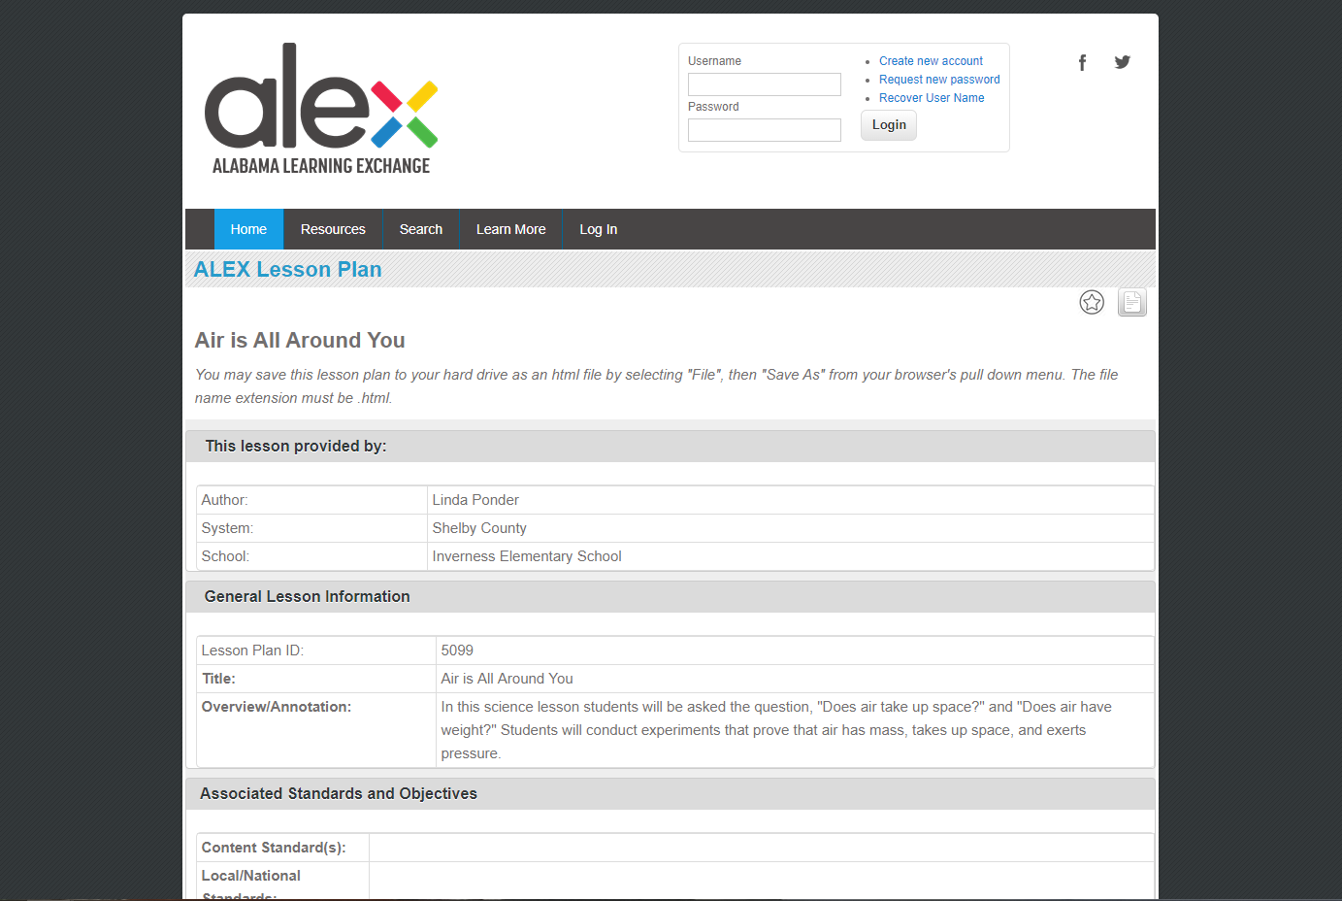1342x901 pixels.
Task: Focus the Username input field
Action: [x=764, y=84]
